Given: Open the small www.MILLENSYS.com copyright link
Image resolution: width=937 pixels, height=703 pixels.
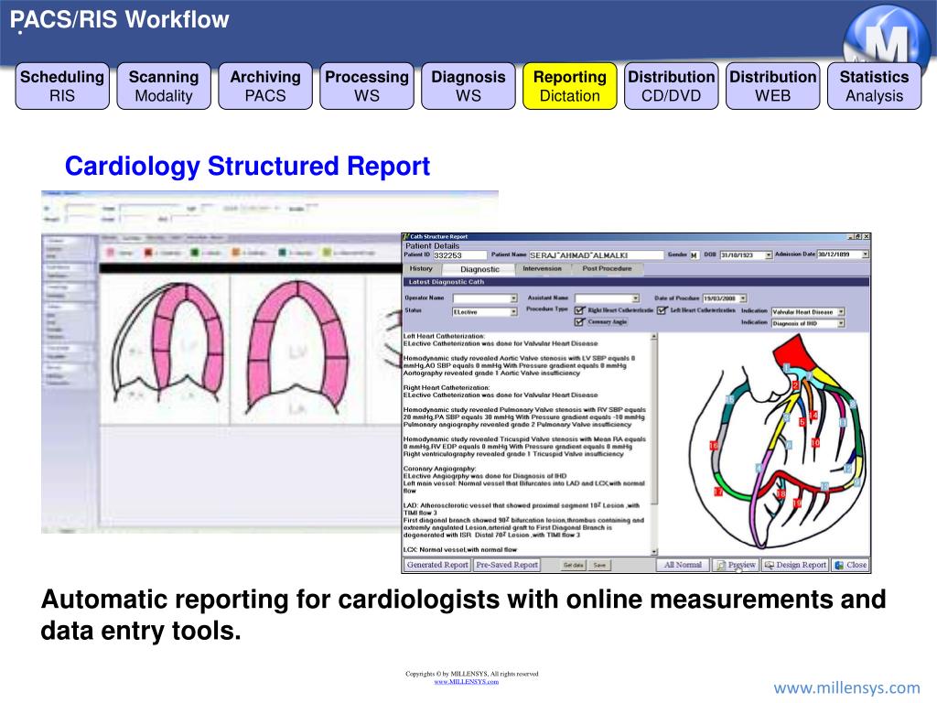Looking at the screenshot, I should tap(466, 681).
